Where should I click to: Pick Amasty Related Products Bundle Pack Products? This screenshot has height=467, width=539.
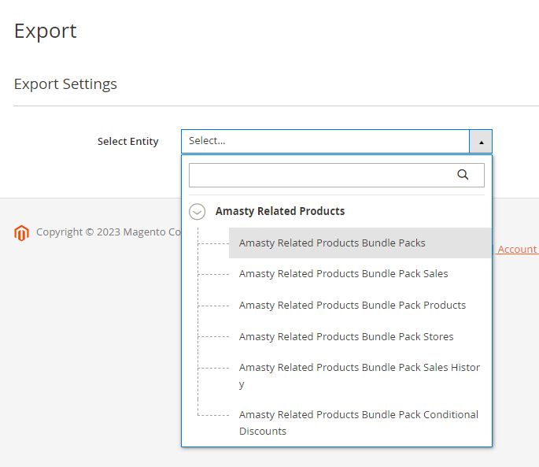pyautogui.click(x=360, y=306)
